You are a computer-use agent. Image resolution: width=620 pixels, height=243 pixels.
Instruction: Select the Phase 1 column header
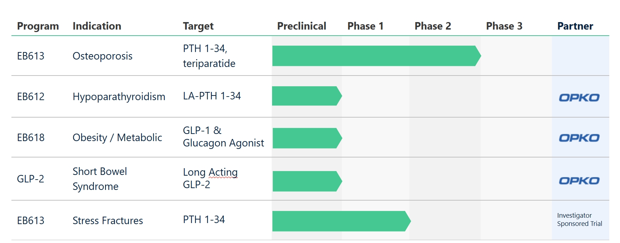coord(365,26)
